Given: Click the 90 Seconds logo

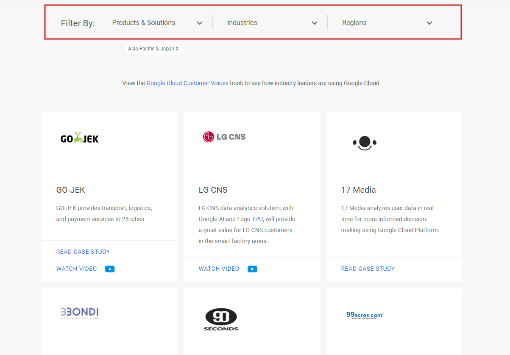Looking at the screenshot, I should point(221,319).
